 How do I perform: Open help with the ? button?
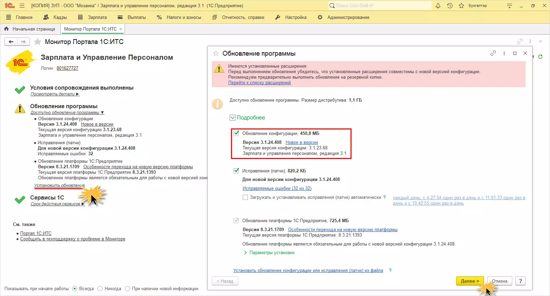click(520, 281)
